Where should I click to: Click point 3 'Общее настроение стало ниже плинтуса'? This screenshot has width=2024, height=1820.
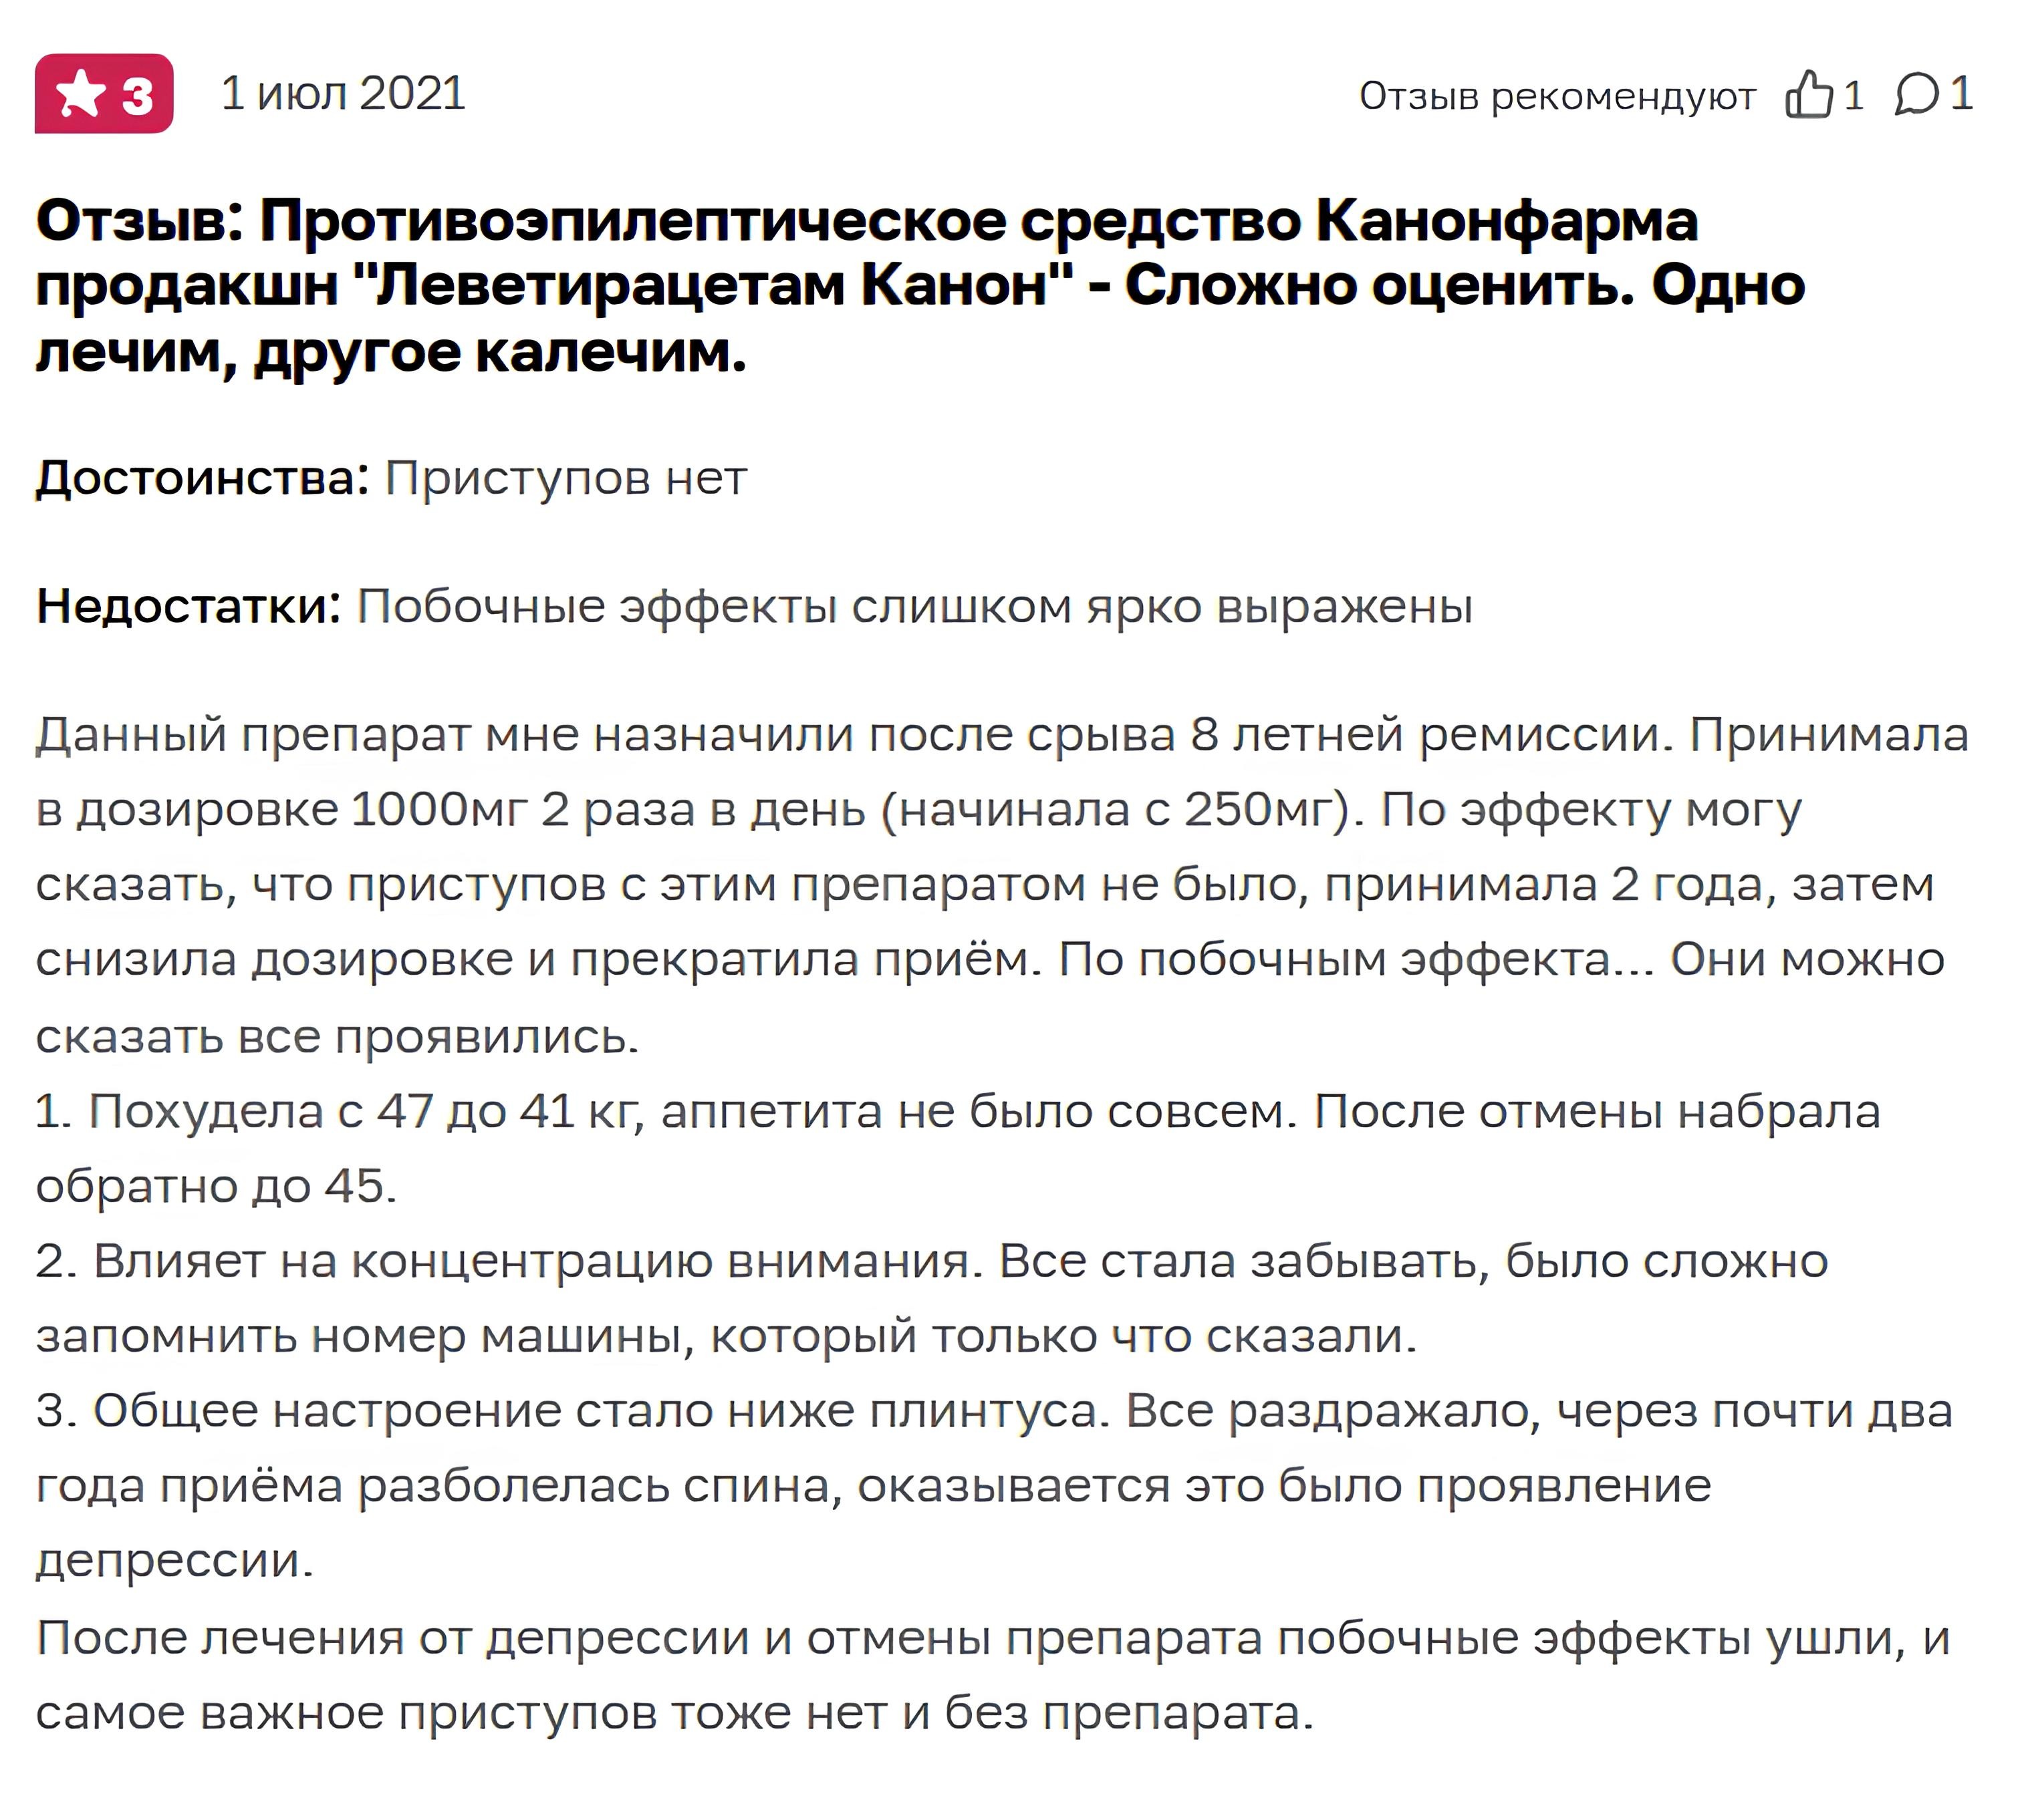click(995, 1485)
